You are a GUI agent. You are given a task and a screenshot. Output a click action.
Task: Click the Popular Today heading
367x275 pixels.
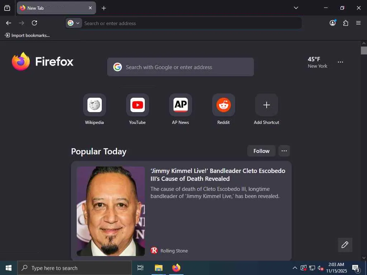click(x=99, y=151)
